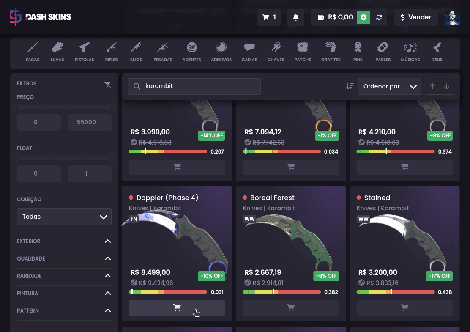Image resolution: width=470 pixels, height=332 pixels.
Task: Click the float bar showing 0.382
Action: pyautogui.click(x=282, y=292)
